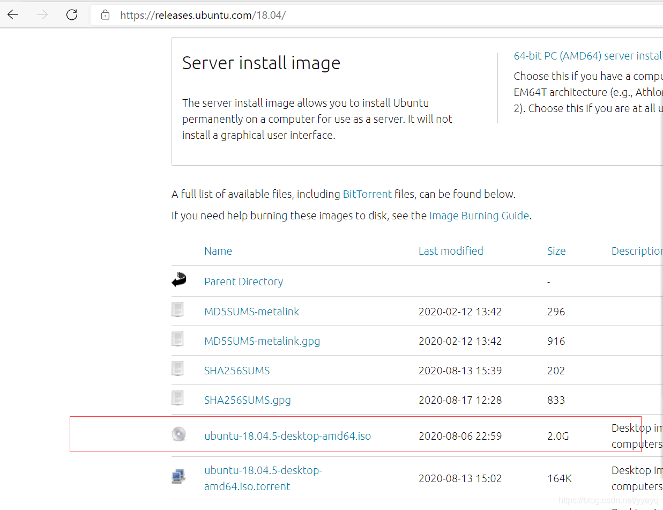Open the 64-bit PC (AMD64) server install link
Viewport: 663px width, 510px height.
point(588,56)
